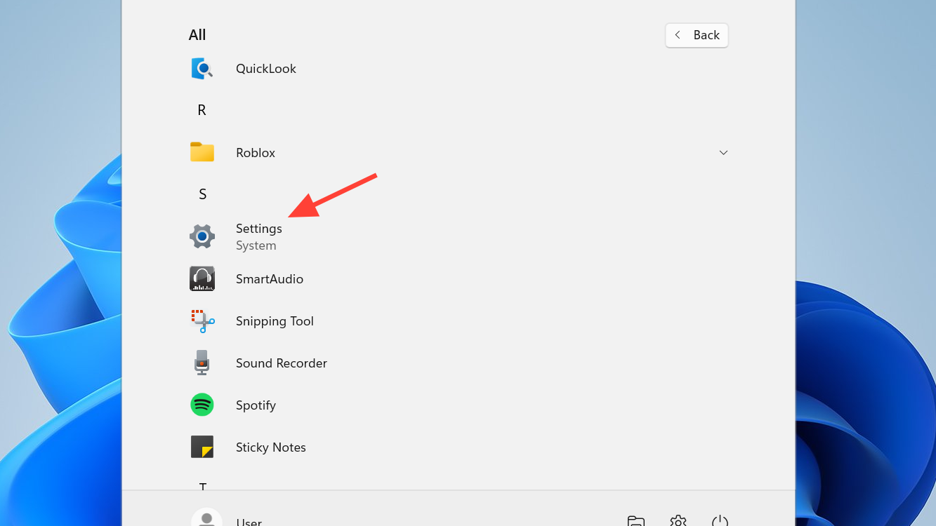Open Spotify using its green icon

coord(202,405)
